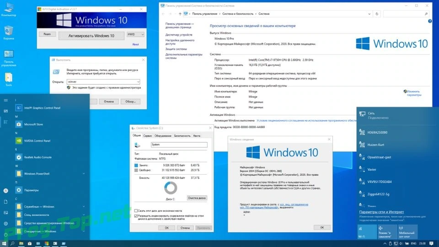
Task: Expand Средства администрирования Windows folder
Action: [84, 223]
